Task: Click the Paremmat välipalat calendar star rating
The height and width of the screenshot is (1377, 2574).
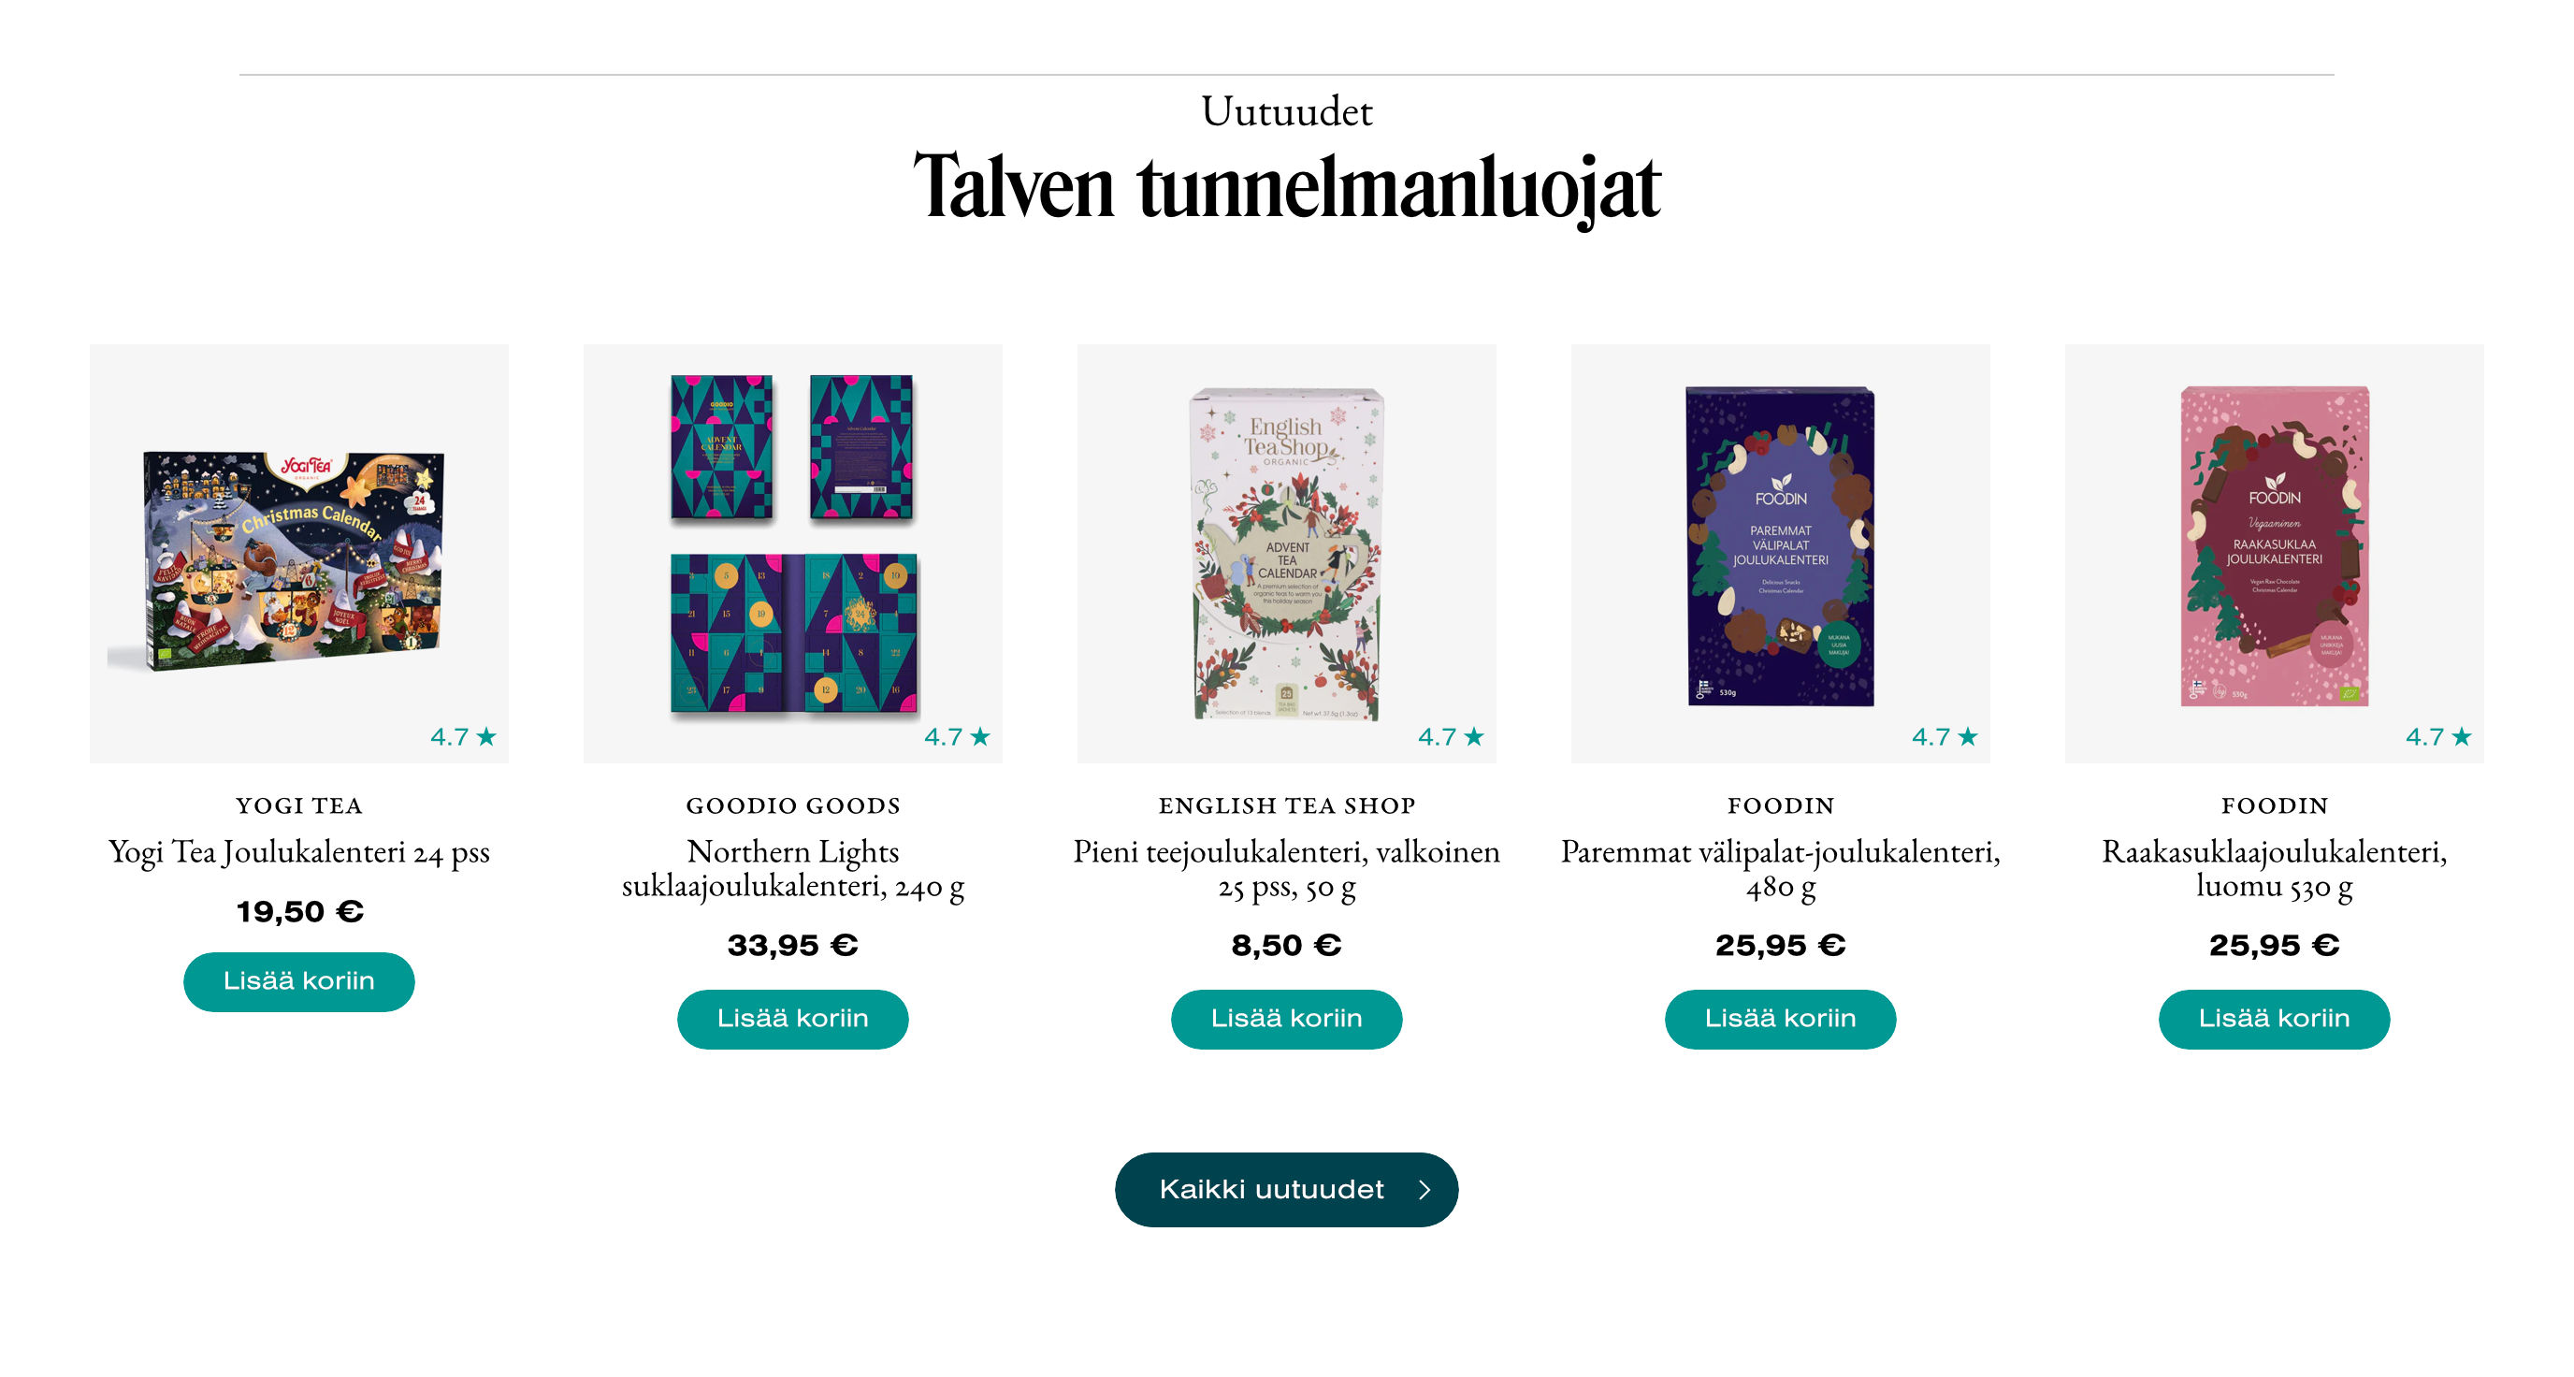Action: coord(1944,737)
